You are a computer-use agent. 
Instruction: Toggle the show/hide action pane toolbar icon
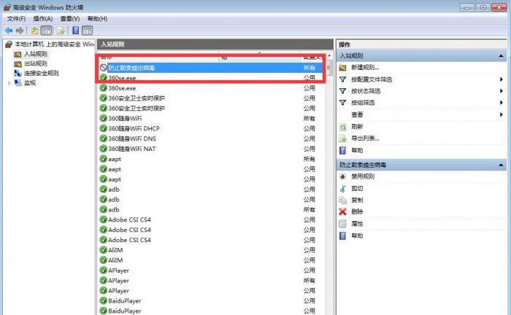(x=87, y=31)
